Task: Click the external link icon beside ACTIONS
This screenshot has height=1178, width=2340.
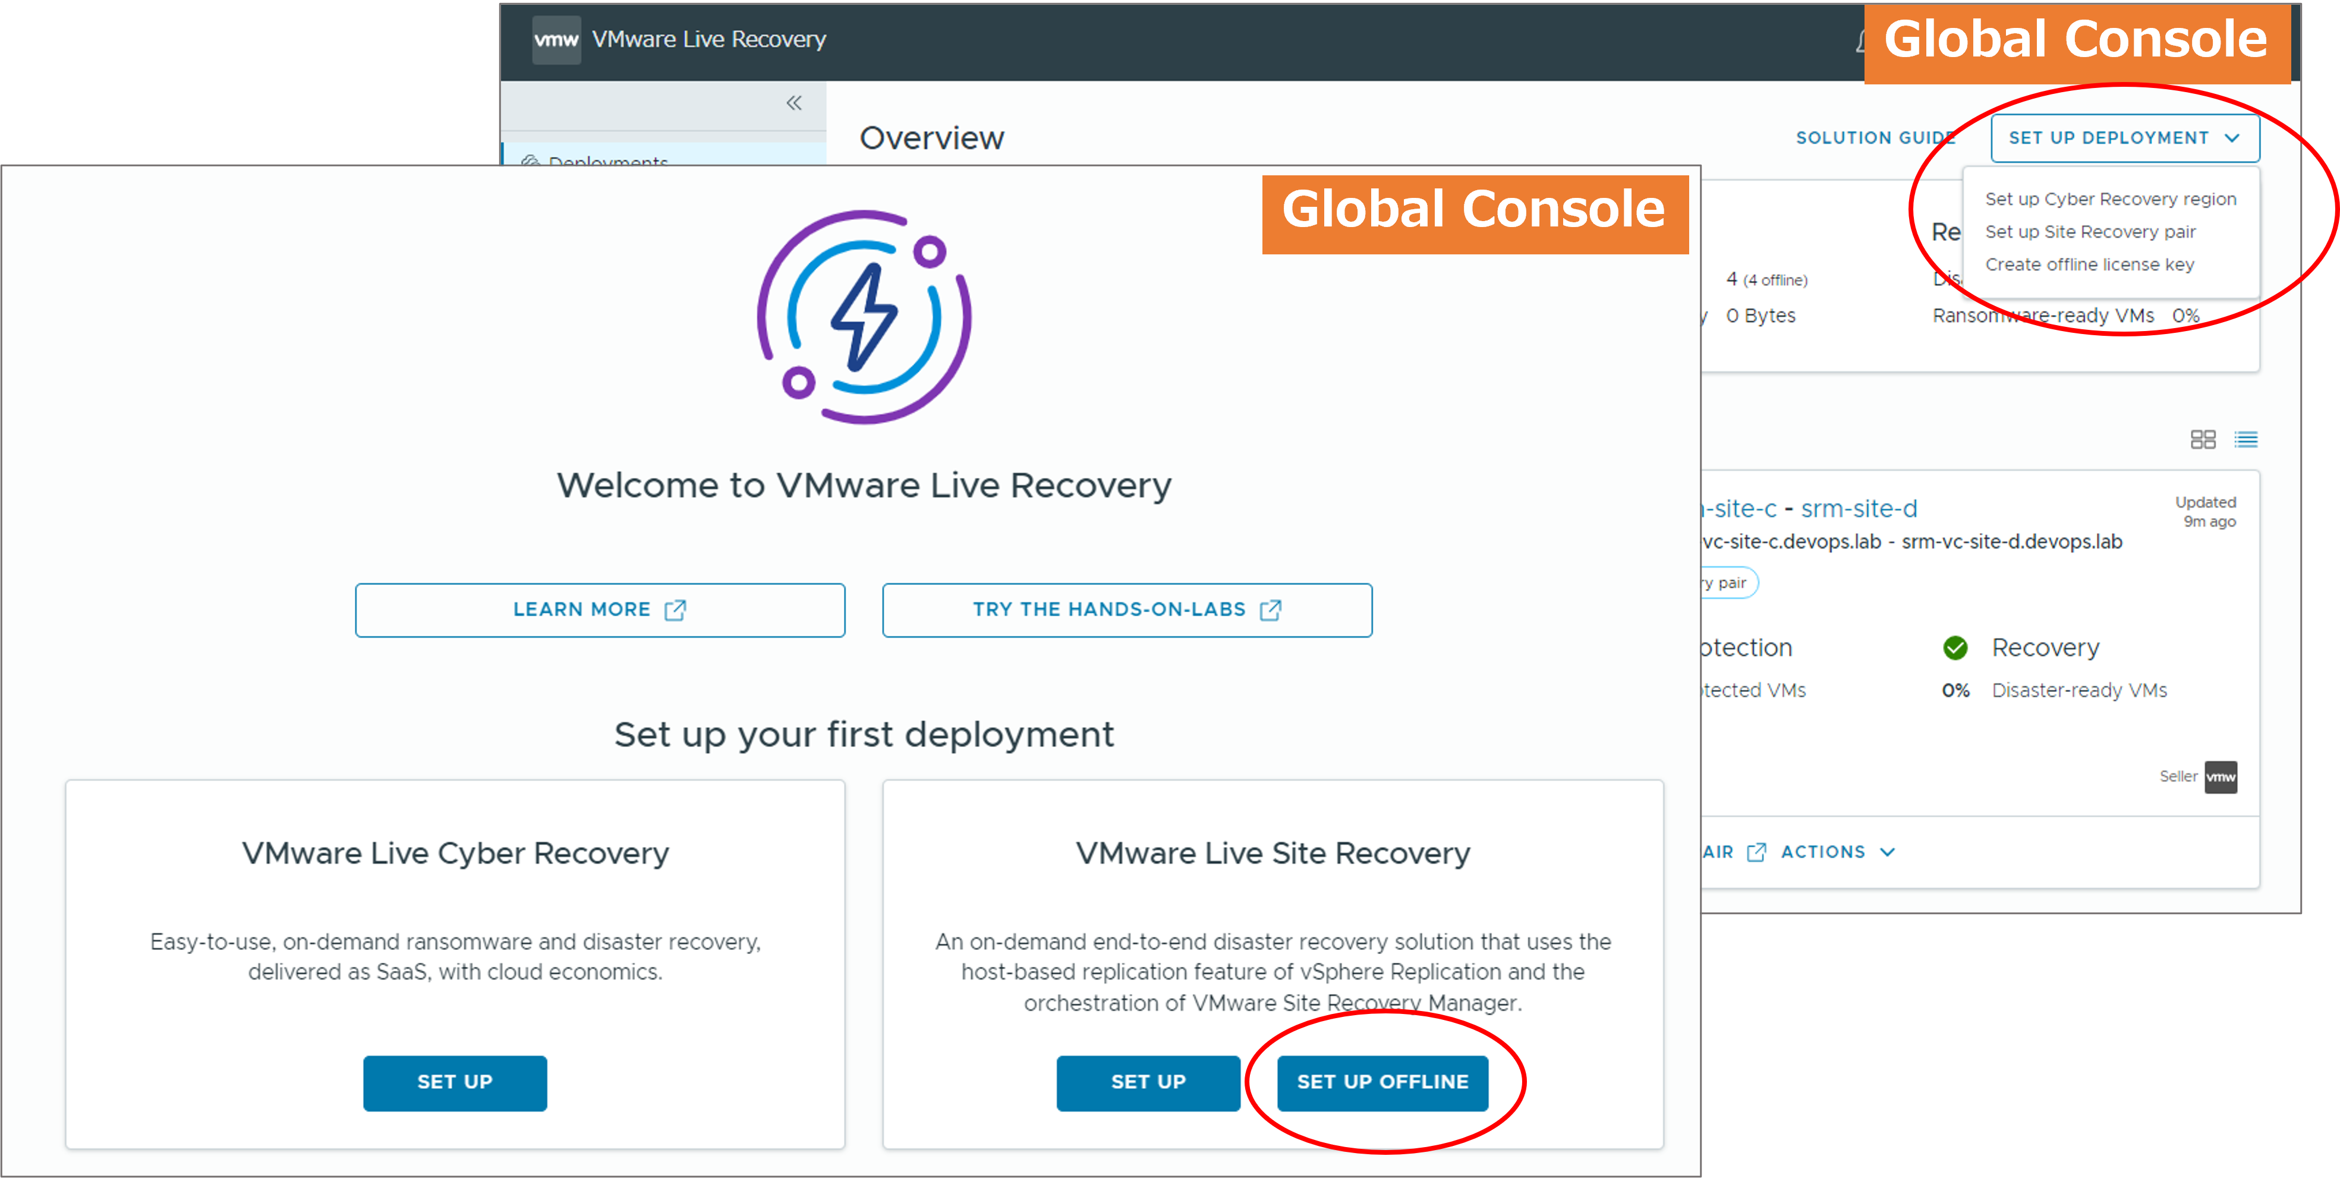Action: click(x=1757, y=852)
